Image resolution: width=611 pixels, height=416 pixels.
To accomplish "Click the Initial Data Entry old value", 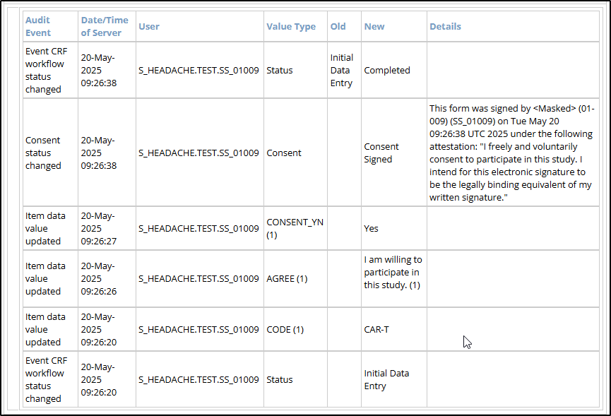I will [342, 70].
